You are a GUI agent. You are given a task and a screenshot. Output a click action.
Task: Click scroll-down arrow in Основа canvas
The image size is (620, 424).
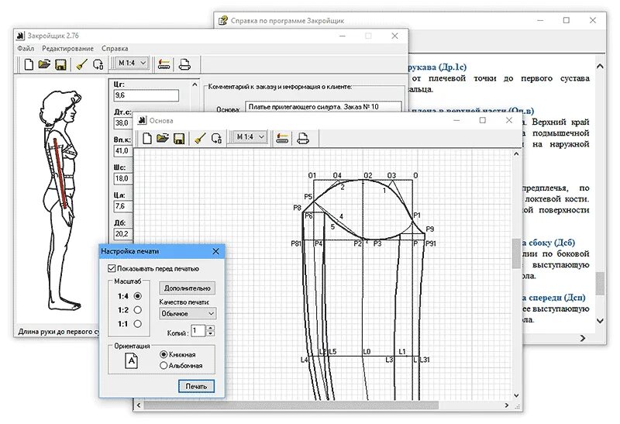(516, 395)
